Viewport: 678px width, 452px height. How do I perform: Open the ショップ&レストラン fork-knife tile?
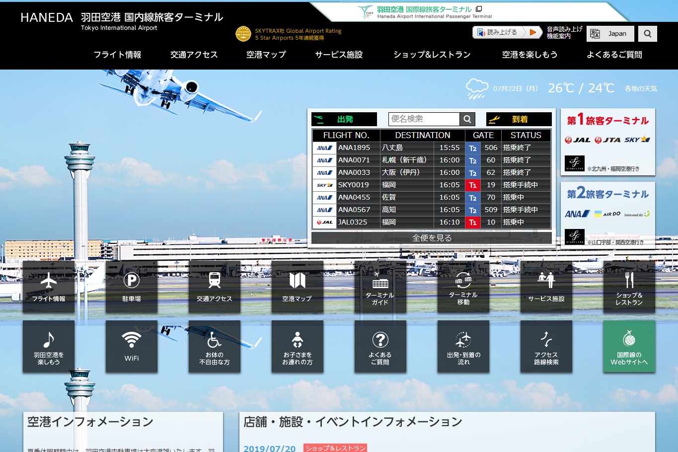(x=629, y=287)
